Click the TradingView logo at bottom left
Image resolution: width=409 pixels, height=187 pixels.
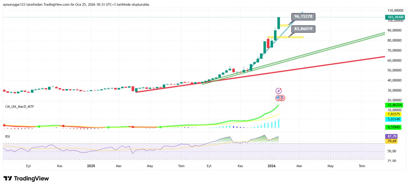[x=26, y=178]
